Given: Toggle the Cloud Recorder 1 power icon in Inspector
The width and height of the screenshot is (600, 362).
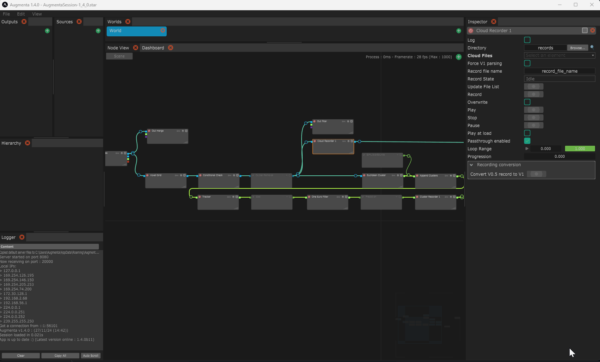Looking at the screenshot, I should click(471, 31).
